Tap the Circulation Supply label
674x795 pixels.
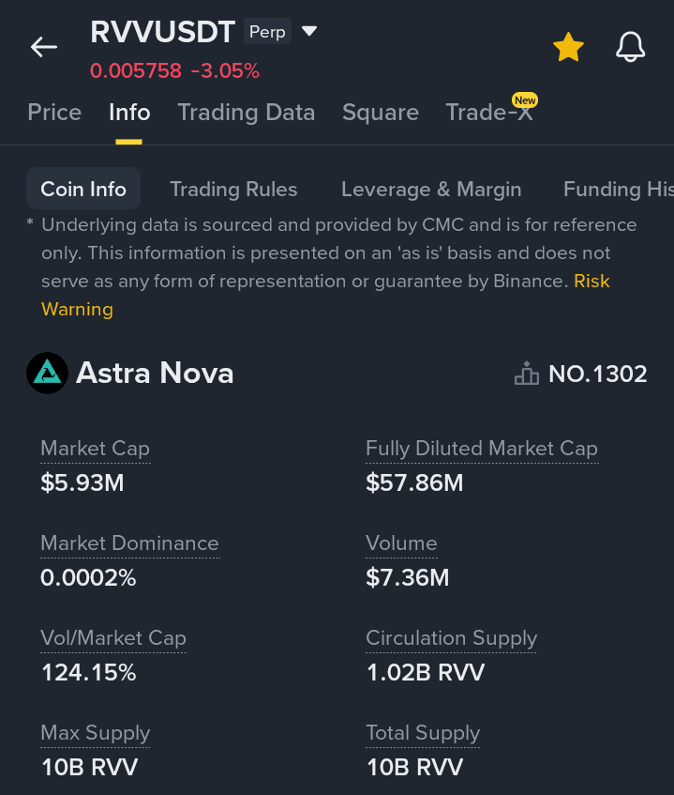click(x=451, y=638)
